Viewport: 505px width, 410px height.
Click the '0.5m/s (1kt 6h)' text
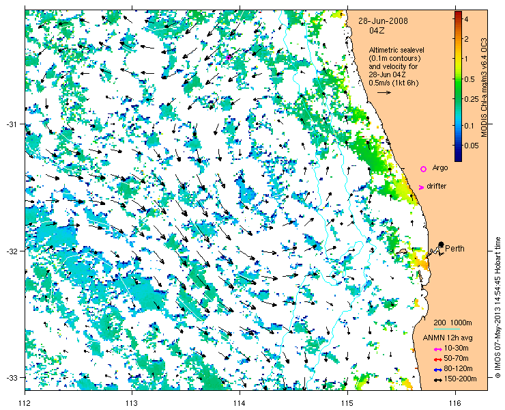pyautogui.click(x=394, y=83)
